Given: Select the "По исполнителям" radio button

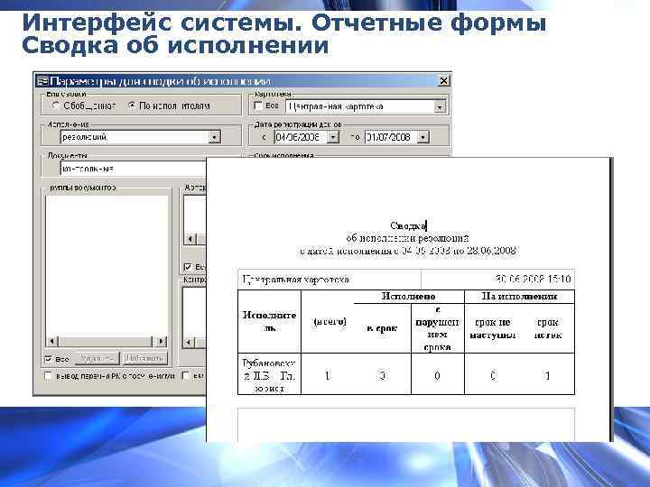Looking at the screenshot, I should coord(131,106).
